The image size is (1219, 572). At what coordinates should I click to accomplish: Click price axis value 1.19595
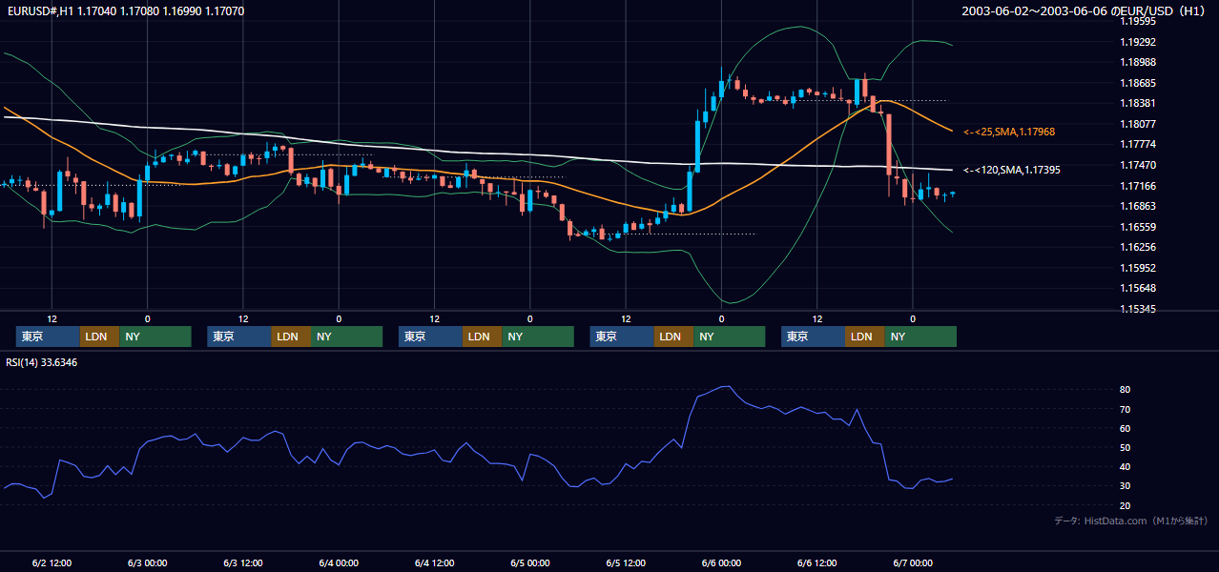tap(1138, 21)
